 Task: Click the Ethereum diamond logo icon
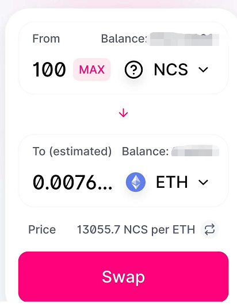136,182
